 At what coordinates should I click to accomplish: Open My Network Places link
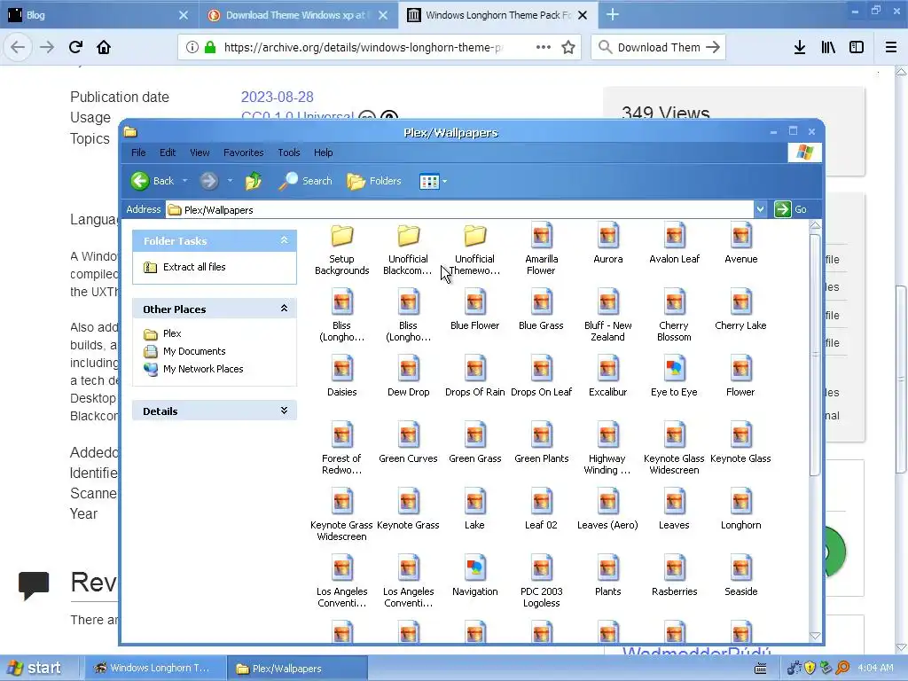click(194, 369)
